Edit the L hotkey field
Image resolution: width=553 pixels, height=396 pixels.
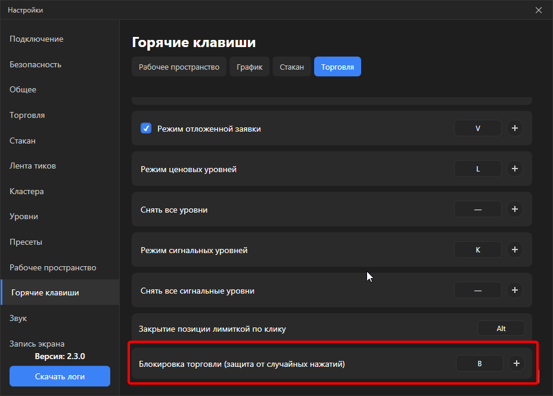point(478,169)
